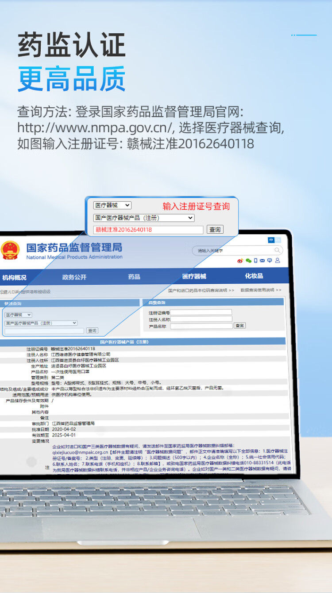Click the national emblem logo
Image resolution: width=332 pixels, height=593 pixels.
(10, 251)
